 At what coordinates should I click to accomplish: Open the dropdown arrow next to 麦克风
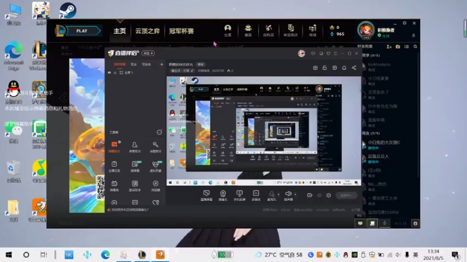(x=278, y=194)
